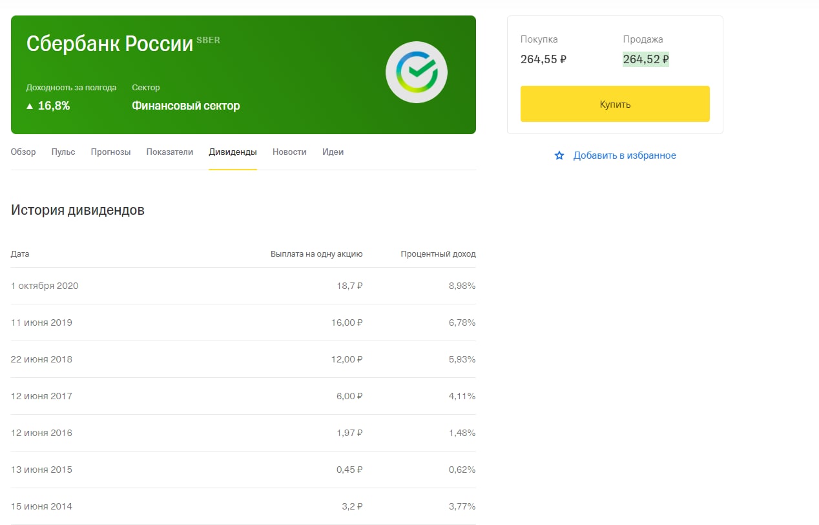Screen dimensions: 819x525
Task: Click the Продажа label
Action: coord(643,39)
